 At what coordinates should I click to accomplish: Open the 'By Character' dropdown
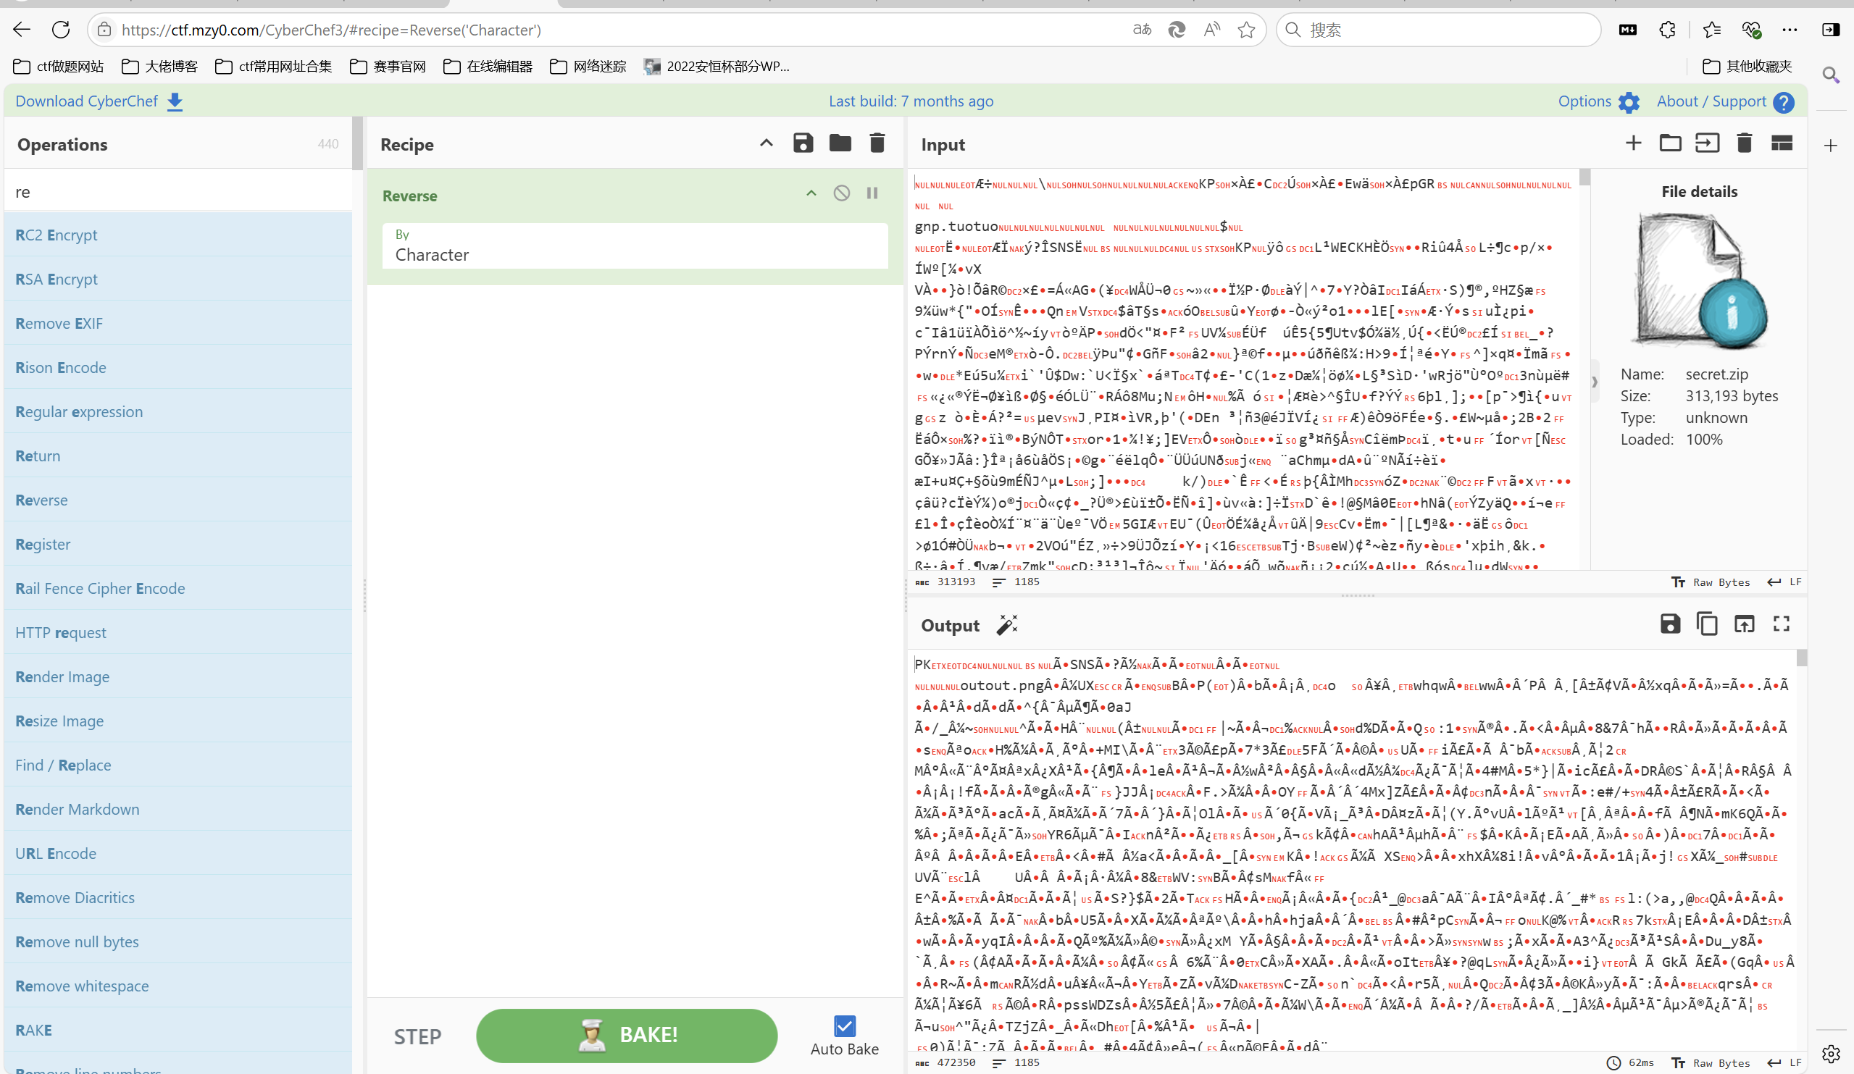tap(635, 246)
